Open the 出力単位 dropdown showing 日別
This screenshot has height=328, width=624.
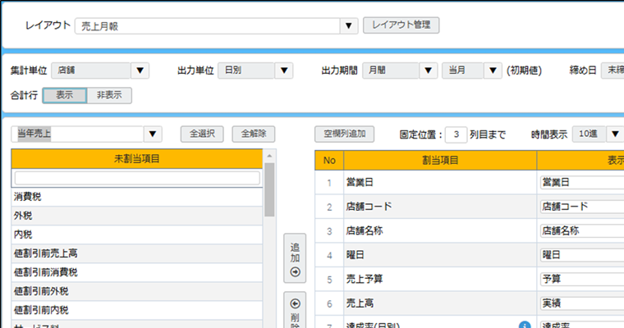(x=255, y=71)
